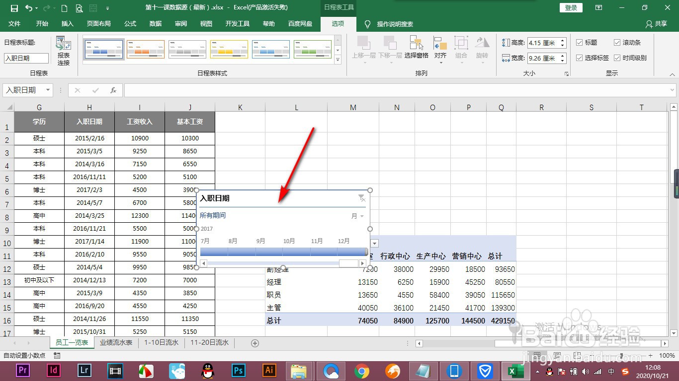The image size is (679, 381).
Task: Switch to the 11-20日流水 sheet tab
Action: 209,342
